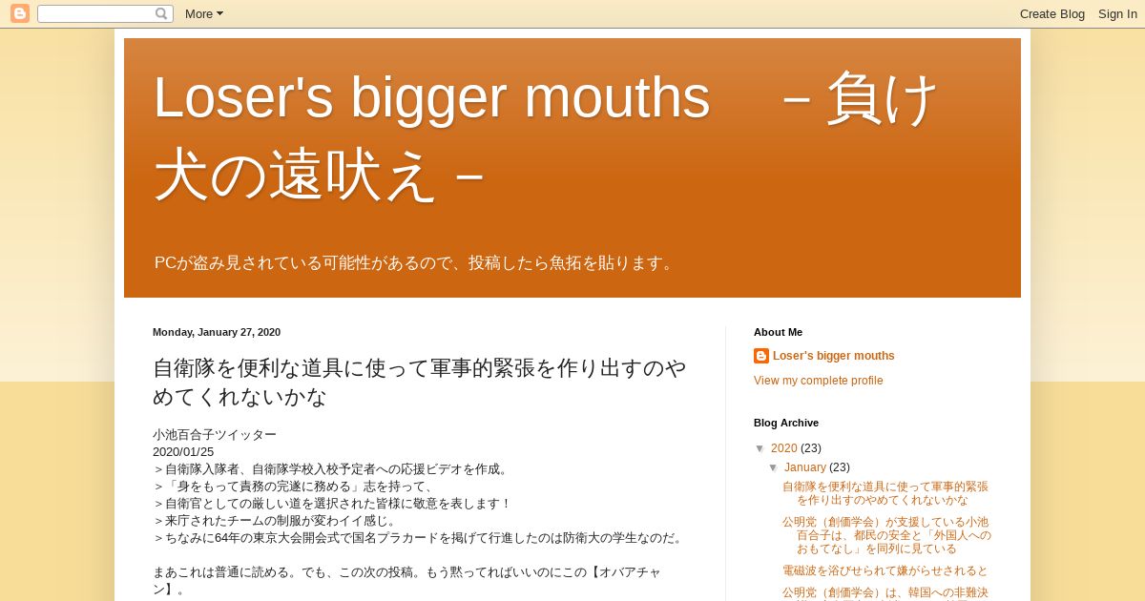
Task: Open archive post 公明党（創価学会）が支援している小池百合子
Action: [x=886, y=535]
